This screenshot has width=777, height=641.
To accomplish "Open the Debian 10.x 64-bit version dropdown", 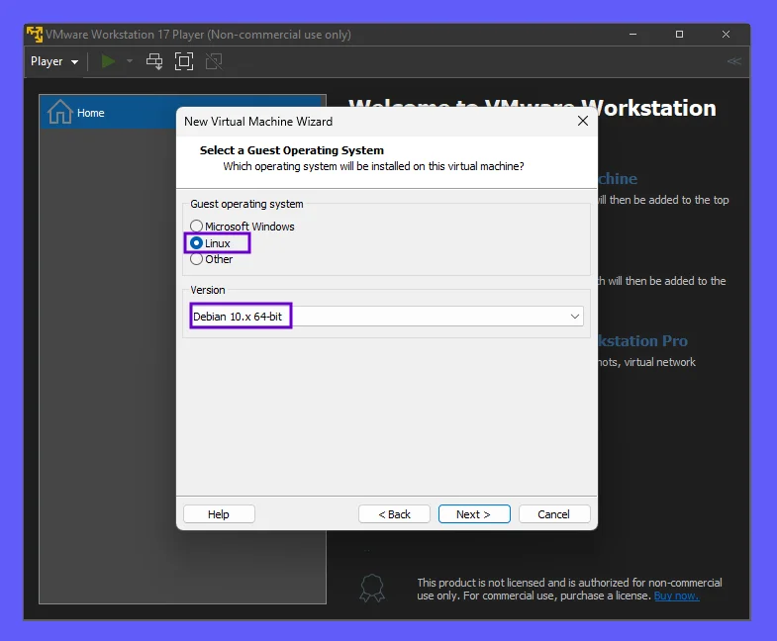I will click(x=385, y=317).
